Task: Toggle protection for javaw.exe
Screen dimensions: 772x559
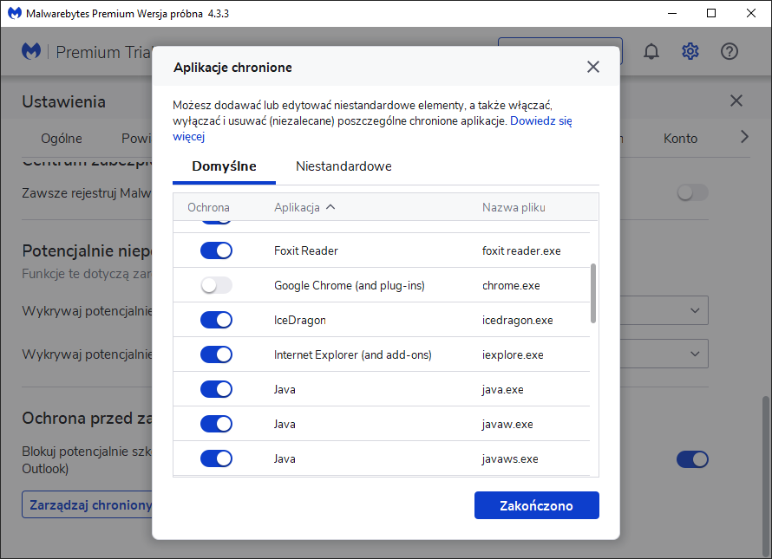Action: click(216, 424)
